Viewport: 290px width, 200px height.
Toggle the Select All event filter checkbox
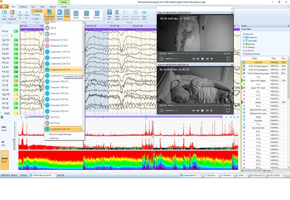pyautogui.click(x=244, y=34)
